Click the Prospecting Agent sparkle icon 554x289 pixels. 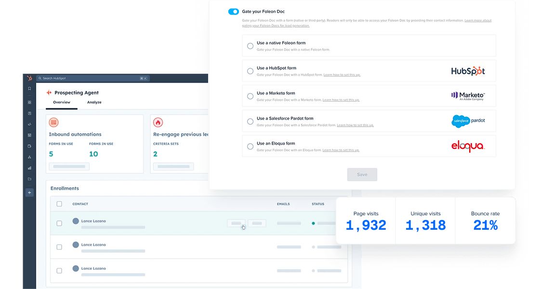tap(49, 92)
